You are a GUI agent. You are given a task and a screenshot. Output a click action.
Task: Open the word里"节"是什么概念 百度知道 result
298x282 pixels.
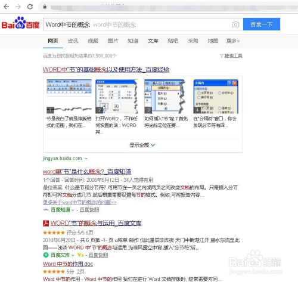tap(87, 172)
